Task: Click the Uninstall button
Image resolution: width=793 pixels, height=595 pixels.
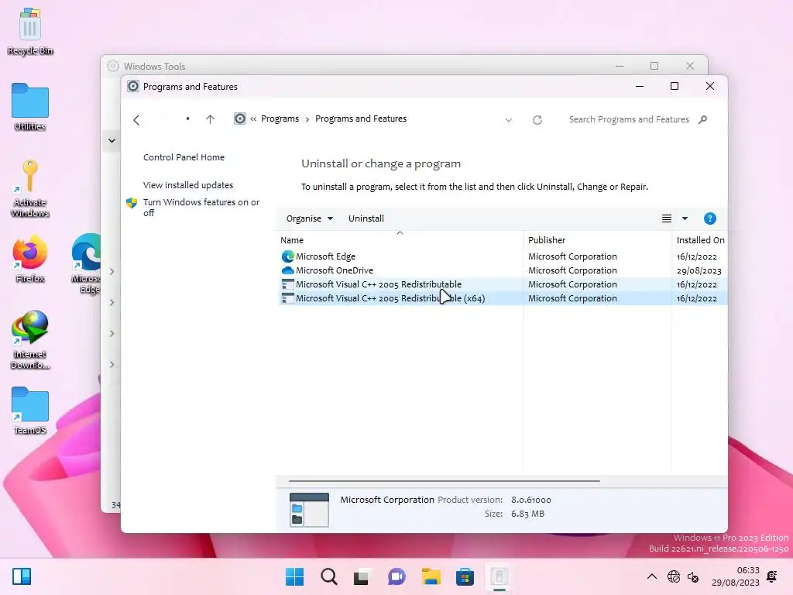Action: pyautogui.click(x=366, y=218)
